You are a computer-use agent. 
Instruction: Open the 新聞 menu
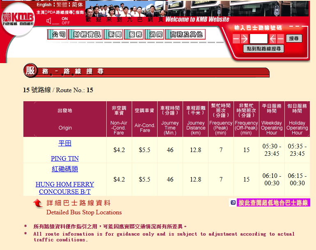pos(113,34)
